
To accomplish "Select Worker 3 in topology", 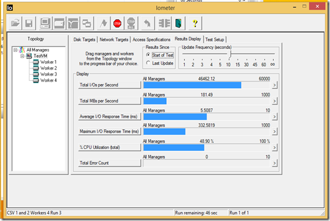I will coord(48,74).
